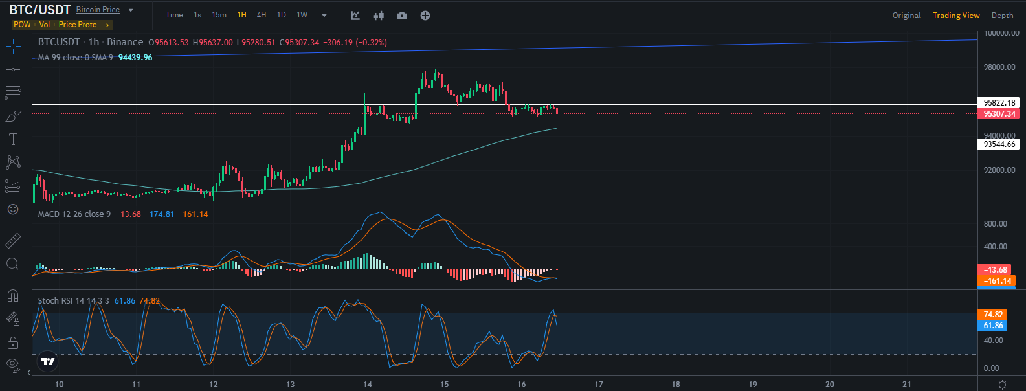Viewport: 1026px width, 391px height.
Task: Click the Price Protection tag
Action: [80, 25]
